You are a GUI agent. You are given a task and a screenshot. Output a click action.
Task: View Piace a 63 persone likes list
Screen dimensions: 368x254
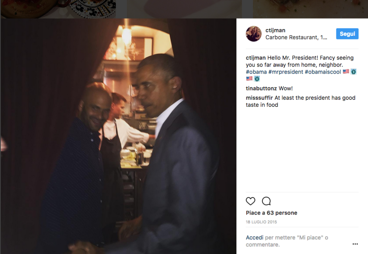pos(272,213)
